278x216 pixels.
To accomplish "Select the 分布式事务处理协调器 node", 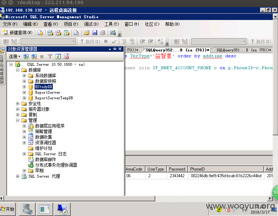I will coord(56,165).
